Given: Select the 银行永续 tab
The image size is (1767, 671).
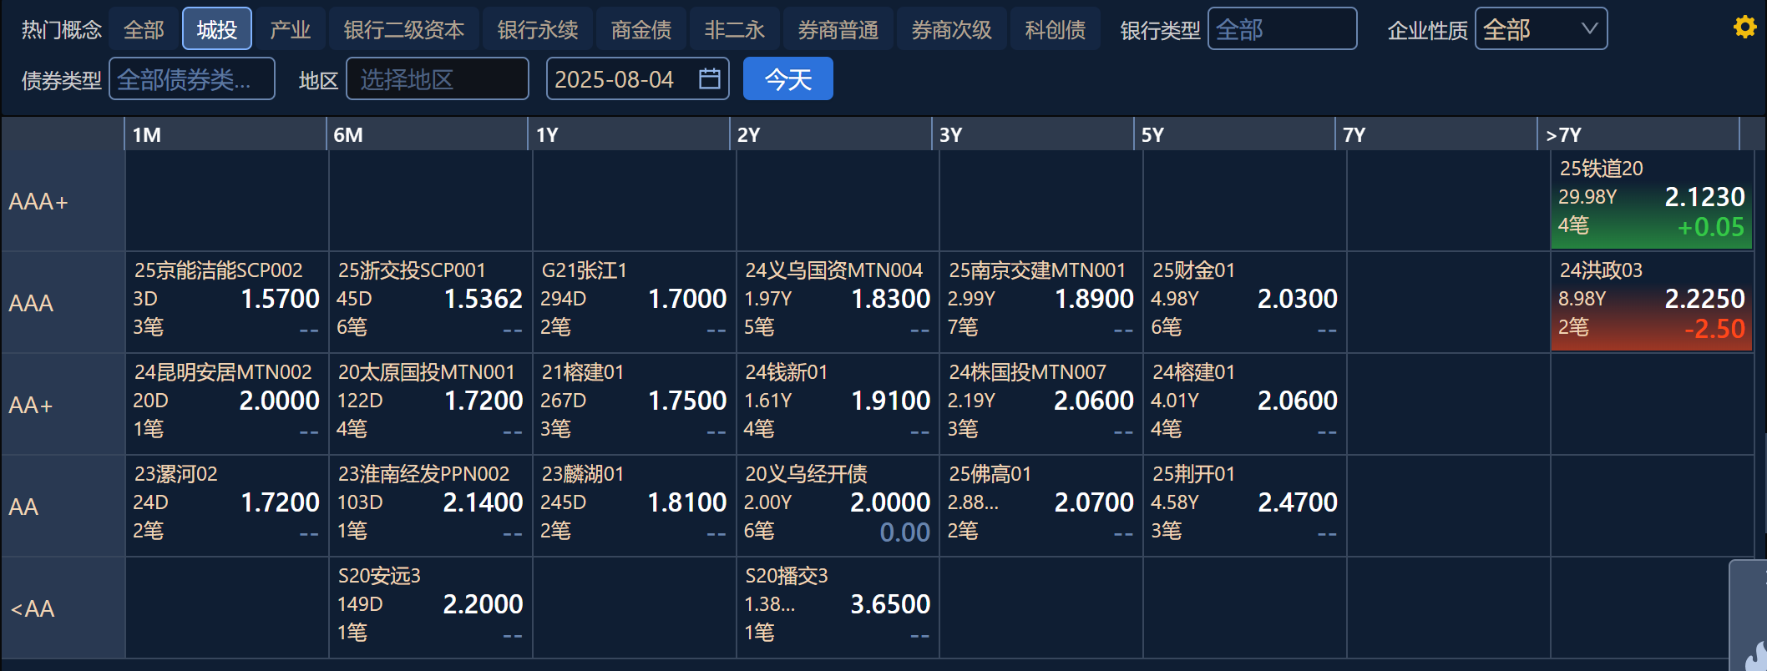Looking at the screenshot, I should [x=538, y=30].
